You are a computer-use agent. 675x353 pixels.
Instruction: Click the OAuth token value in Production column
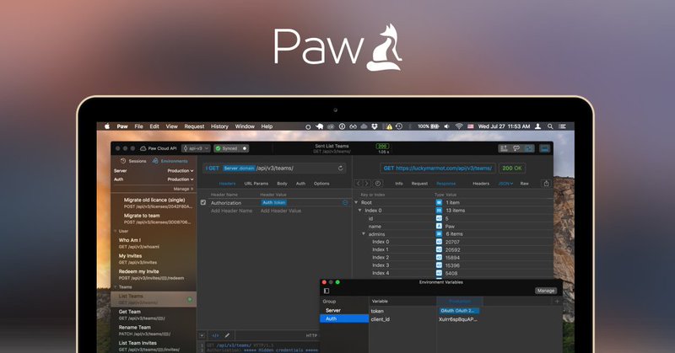(459, 310)
